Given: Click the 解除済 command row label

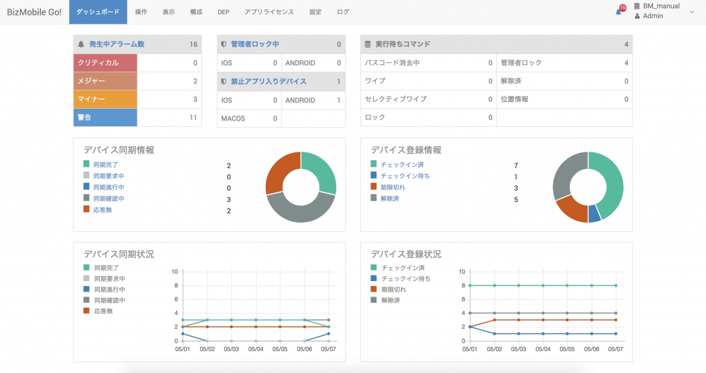Looking at the screenshot, I should [511, 81].
